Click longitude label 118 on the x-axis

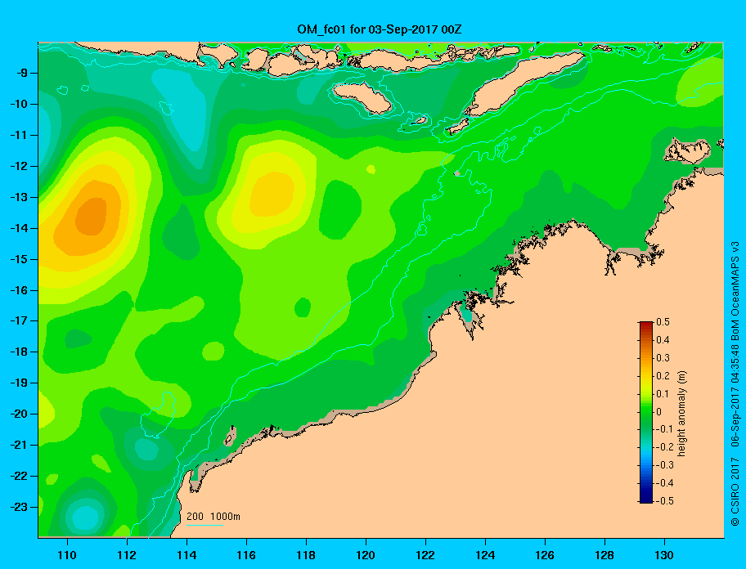[x=306, y=555]
